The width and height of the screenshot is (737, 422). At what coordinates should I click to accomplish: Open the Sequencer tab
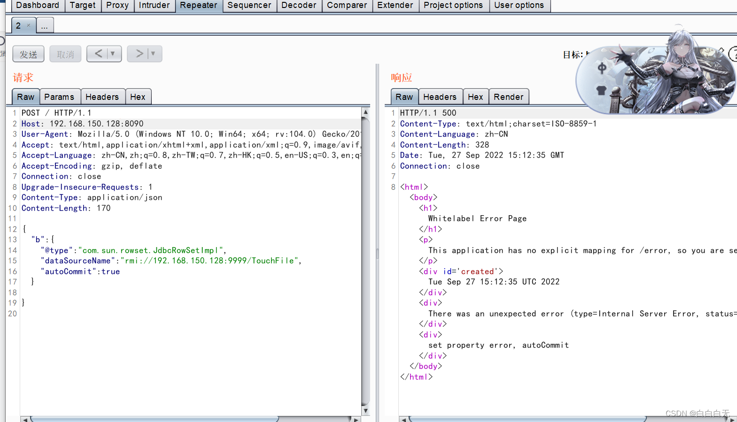pyautogui.click(x=249, y=6)
